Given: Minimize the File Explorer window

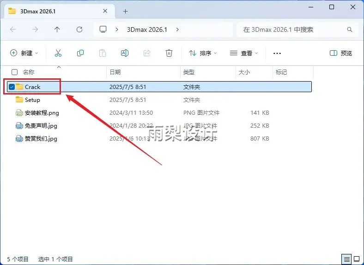Looking at the screenshot, I should click(311, 7).
